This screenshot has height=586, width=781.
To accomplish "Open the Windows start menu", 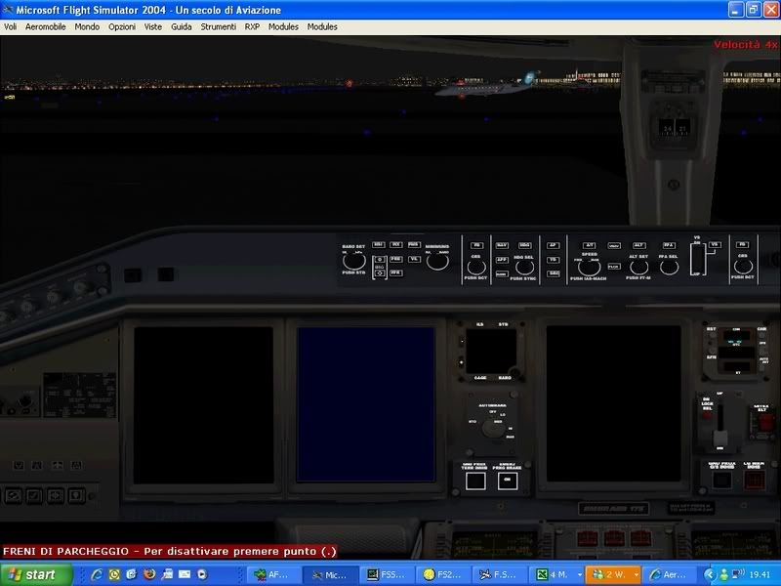I will [x=35, y=574].
